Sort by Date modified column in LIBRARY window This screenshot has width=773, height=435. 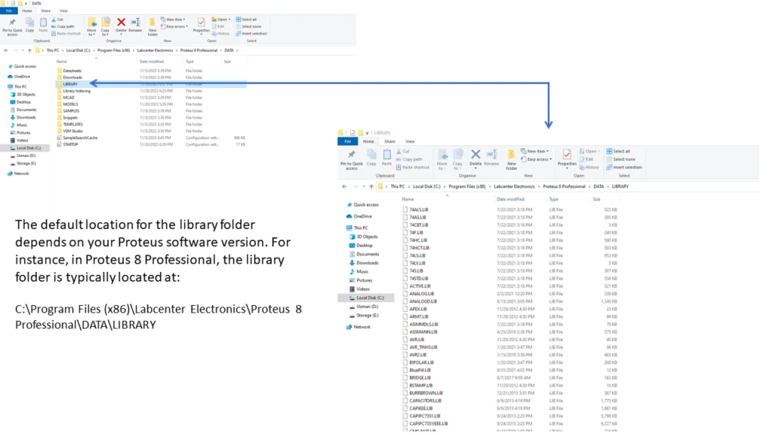510,199
